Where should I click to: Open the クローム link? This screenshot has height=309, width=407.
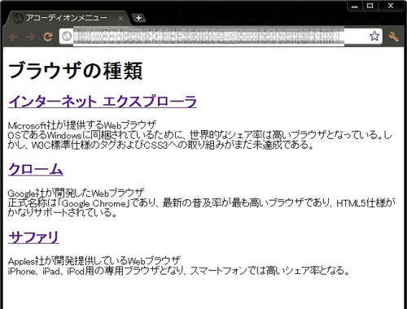click(36, 169)
